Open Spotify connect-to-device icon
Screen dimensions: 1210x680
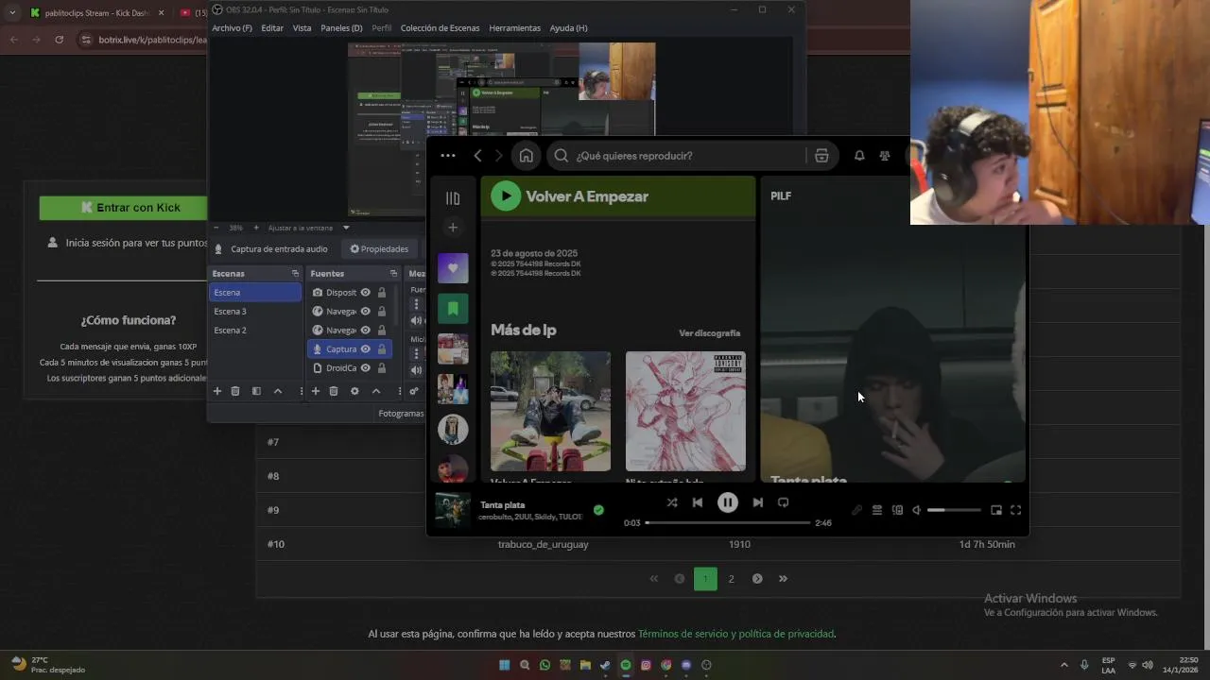coord(897,510)
